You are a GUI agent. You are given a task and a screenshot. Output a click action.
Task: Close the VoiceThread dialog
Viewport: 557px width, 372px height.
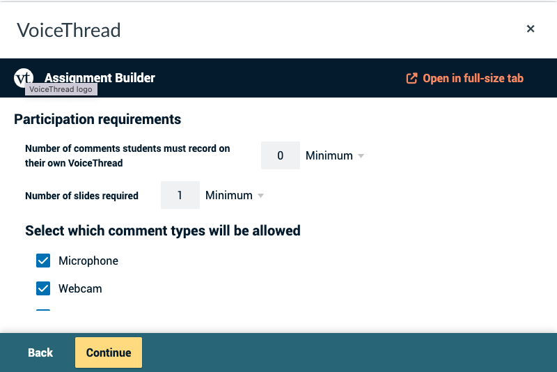531,29
